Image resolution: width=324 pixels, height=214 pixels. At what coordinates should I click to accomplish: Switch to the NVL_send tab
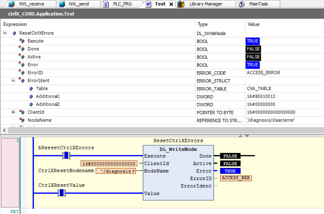78,4
